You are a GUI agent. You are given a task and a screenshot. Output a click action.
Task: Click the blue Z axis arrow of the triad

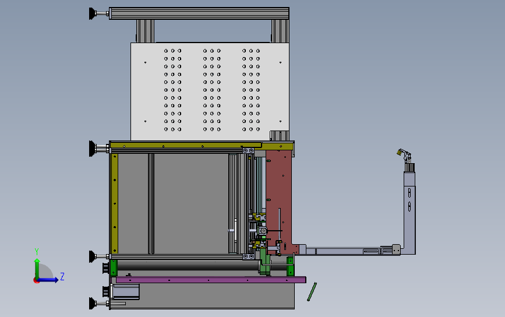click(48, 280)
